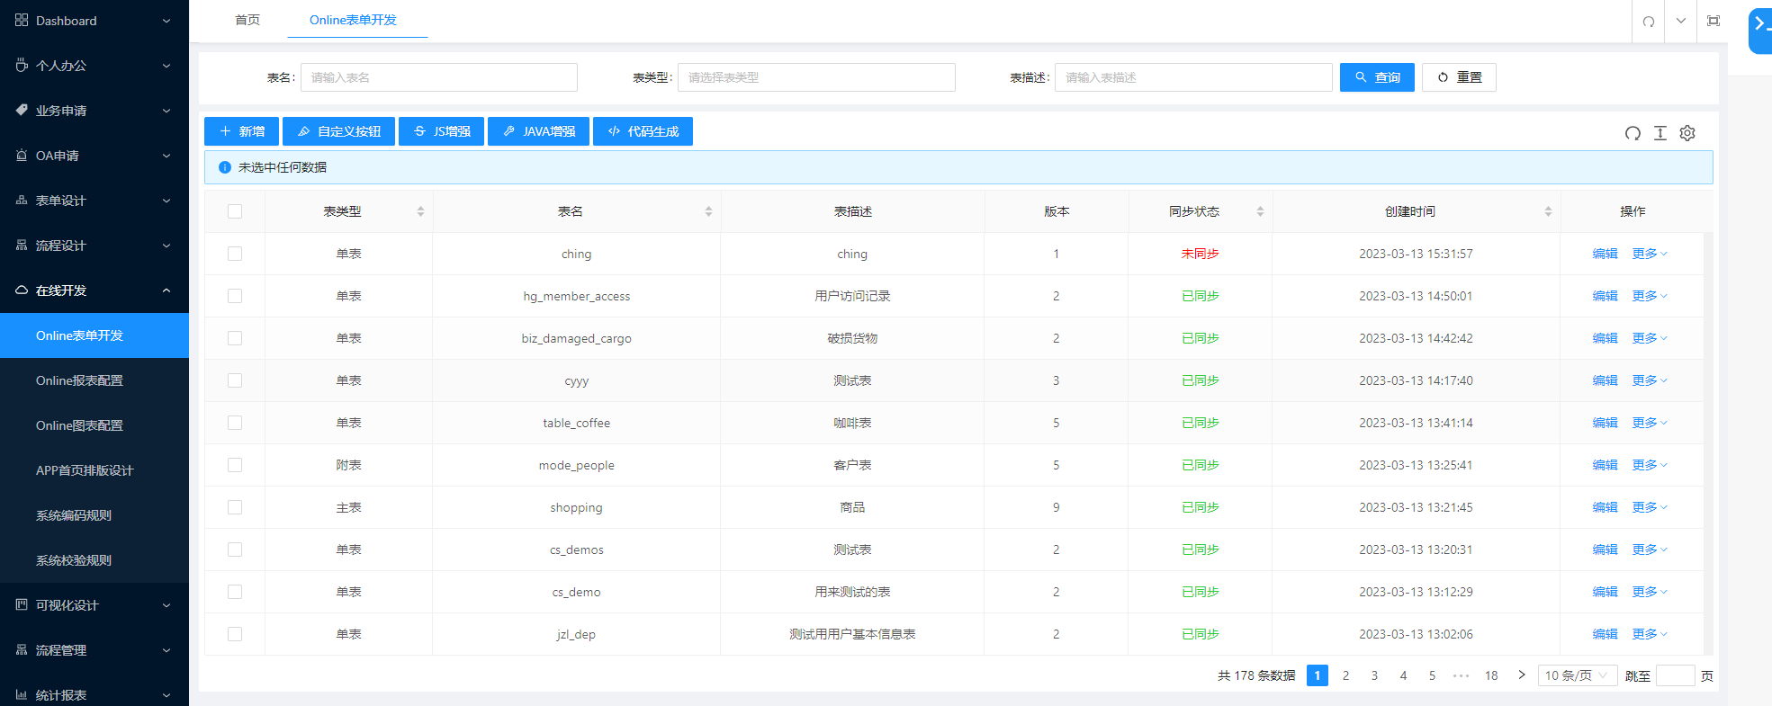Open the tab options dropdown arrow at top
Screen dimensions: 1772x706
click(x=1681, y=21)
